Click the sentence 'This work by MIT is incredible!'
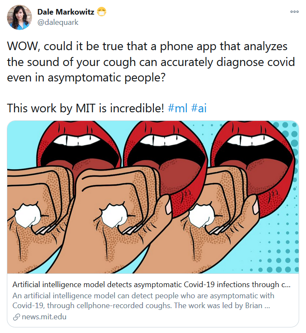 [x=86, y=108]
